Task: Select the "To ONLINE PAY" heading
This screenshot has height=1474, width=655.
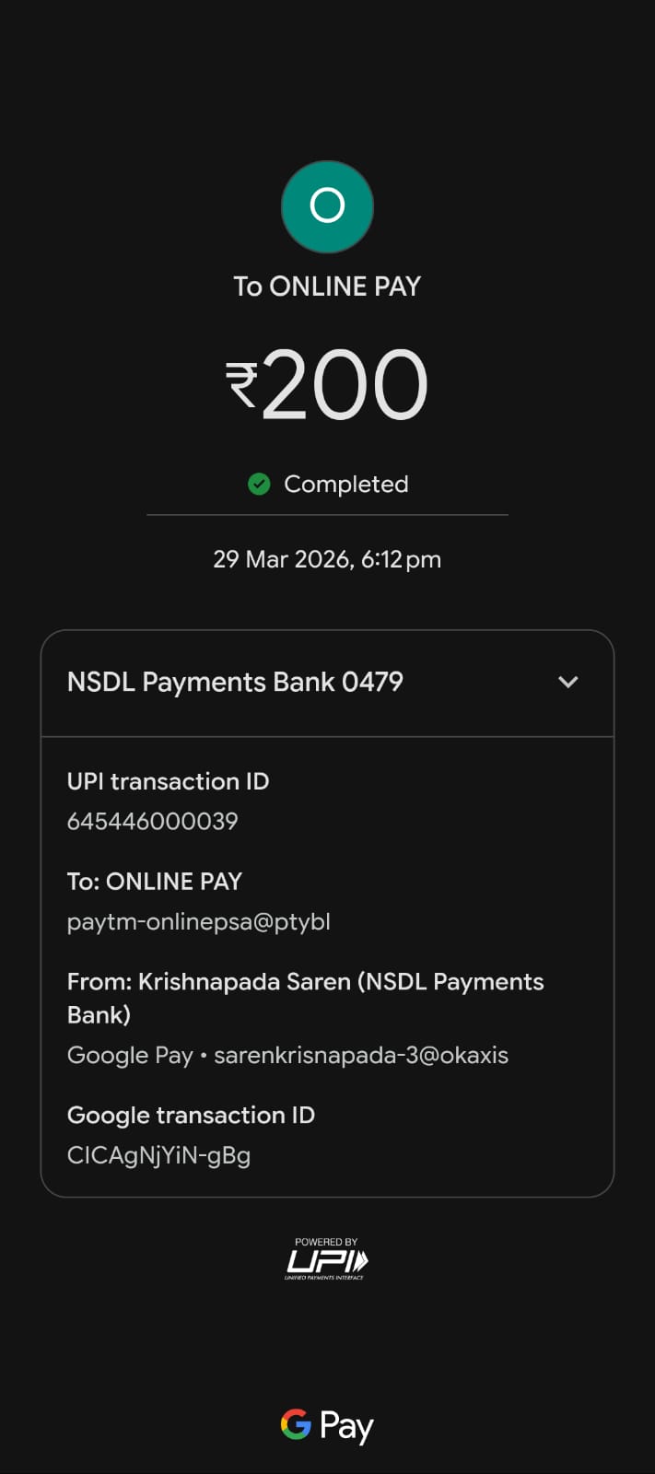Action: 327,287
